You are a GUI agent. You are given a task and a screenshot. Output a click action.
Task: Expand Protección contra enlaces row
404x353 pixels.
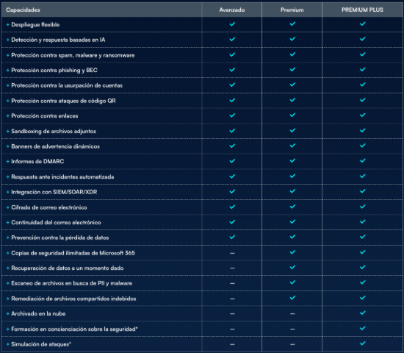[8, 116]
